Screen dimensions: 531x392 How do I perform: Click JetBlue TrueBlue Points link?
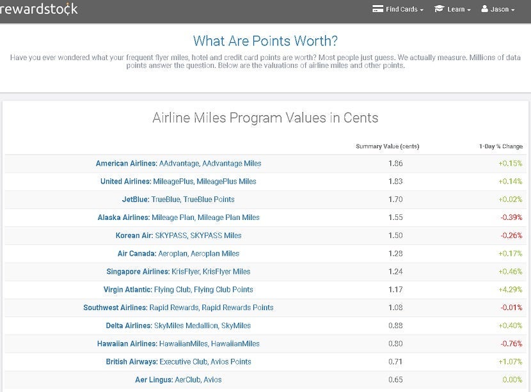click(178, 200)
